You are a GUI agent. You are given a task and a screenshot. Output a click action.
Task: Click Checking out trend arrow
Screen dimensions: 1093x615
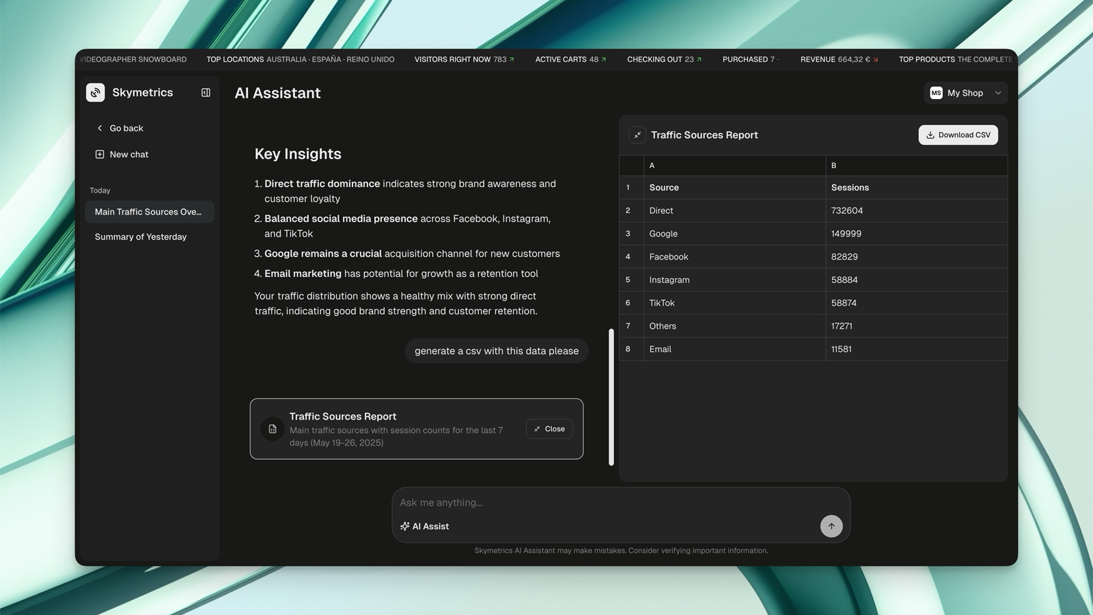[699, 59]
